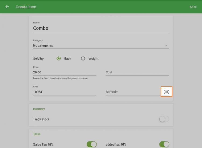This screenshot has width=202, height=148.
Task: Go back using the arrow icon
Action: click(x=7, y=7)
